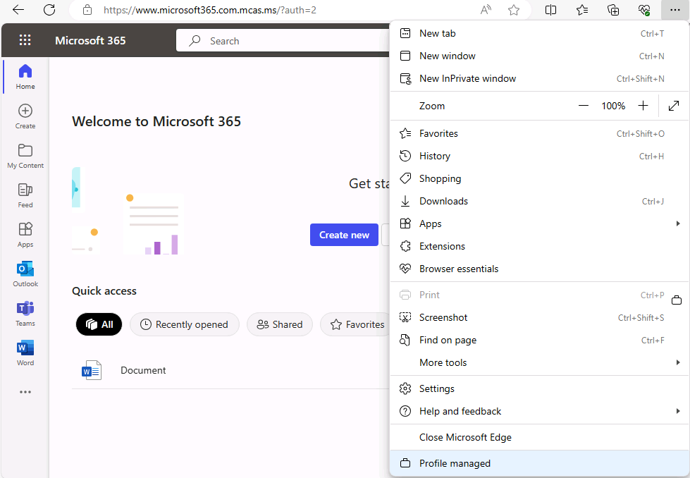
Task: Click the Microsoft 365 Search box
Action: (283, 40)
